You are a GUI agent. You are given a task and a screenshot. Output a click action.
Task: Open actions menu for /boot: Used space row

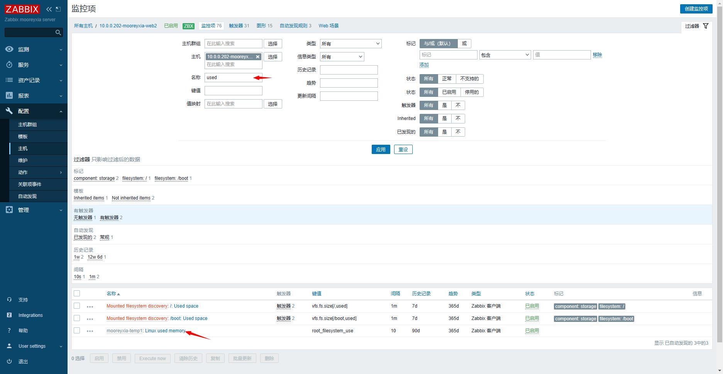pos(90,319)
